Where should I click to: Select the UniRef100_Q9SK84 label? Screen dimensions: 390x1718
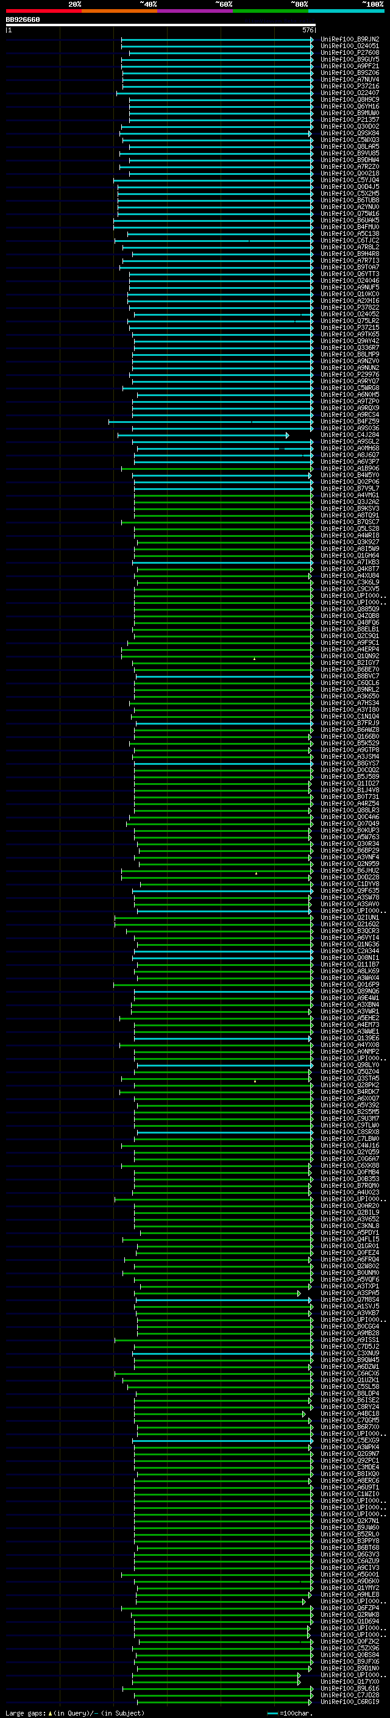pyautogui.click(x=350, y=133)
